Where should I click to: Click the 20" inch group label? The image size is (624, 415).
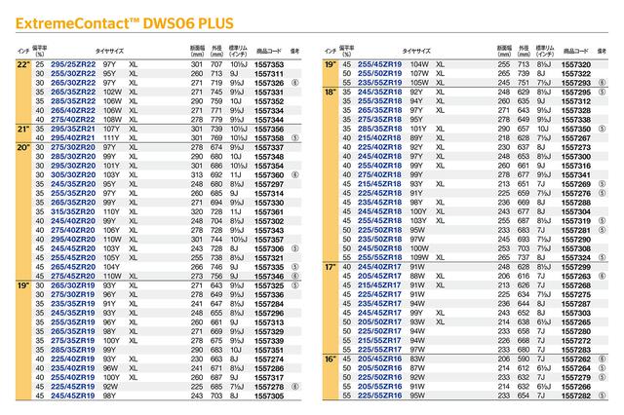coord(23,147)
